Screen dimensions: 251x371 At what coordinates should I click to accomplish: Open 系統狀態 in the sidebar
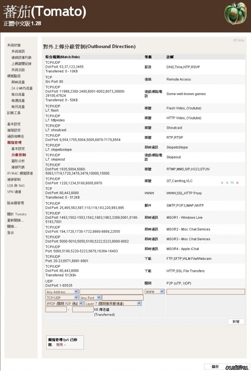(14, 45)
